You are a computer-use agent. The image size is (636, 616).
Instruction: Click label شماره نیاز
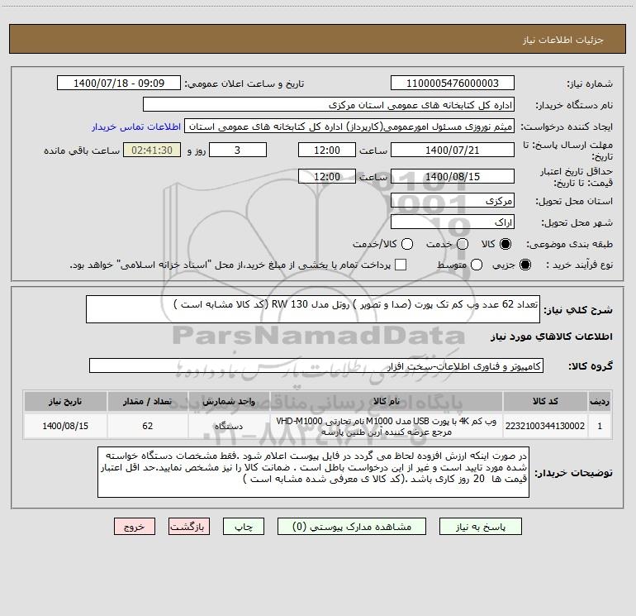(x=590, y=84)
